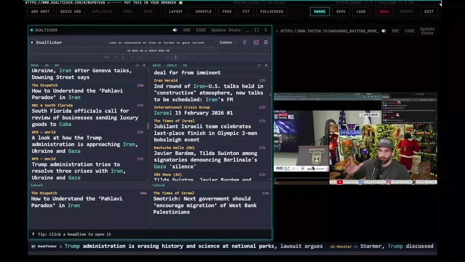
Task: Click LOAD in top toolbar
Action: tap(361, 12)
